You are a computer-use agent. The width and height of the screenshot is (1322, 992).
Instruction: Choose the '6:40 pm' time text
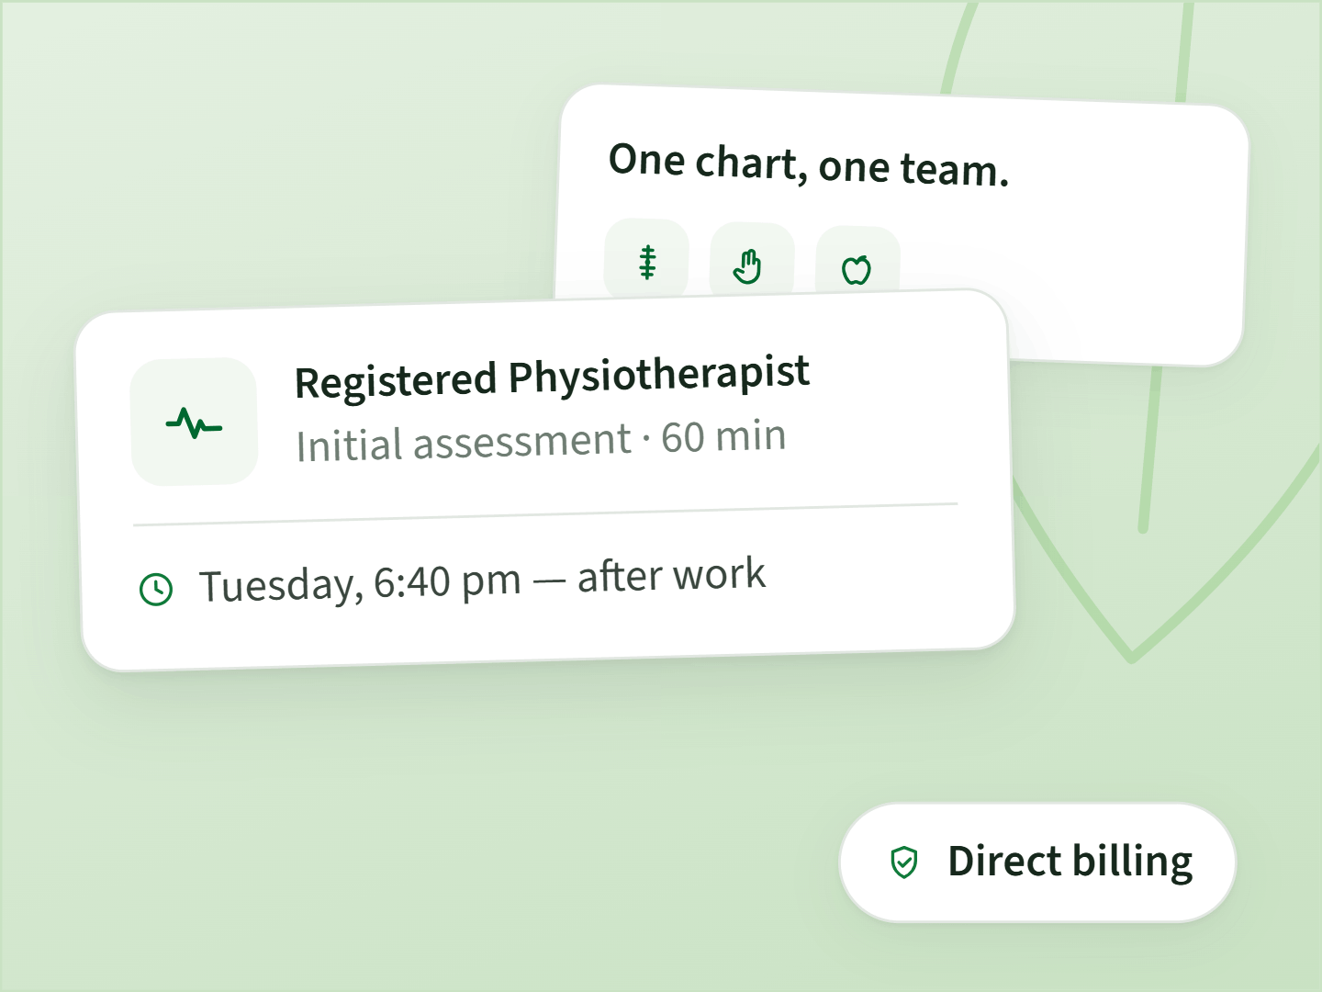(x=447, y=581)
